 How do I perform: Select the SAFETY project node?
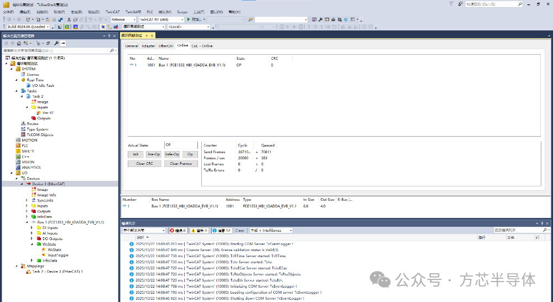(28, 151)
